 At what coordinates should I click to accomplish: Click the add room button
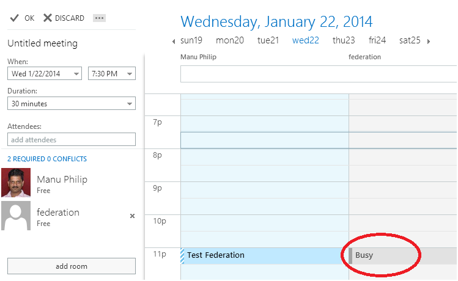(x=71, y=266)
